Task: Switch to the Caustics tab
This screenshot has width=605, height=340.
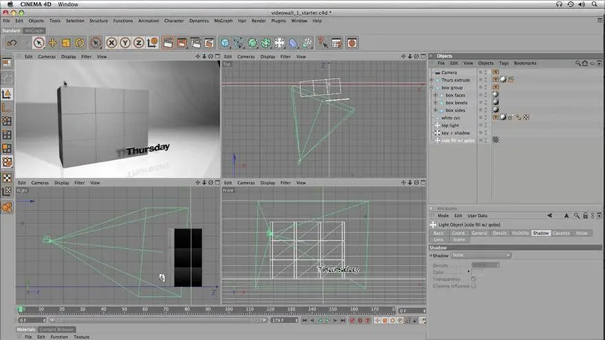Action: (x=561, y=233)
